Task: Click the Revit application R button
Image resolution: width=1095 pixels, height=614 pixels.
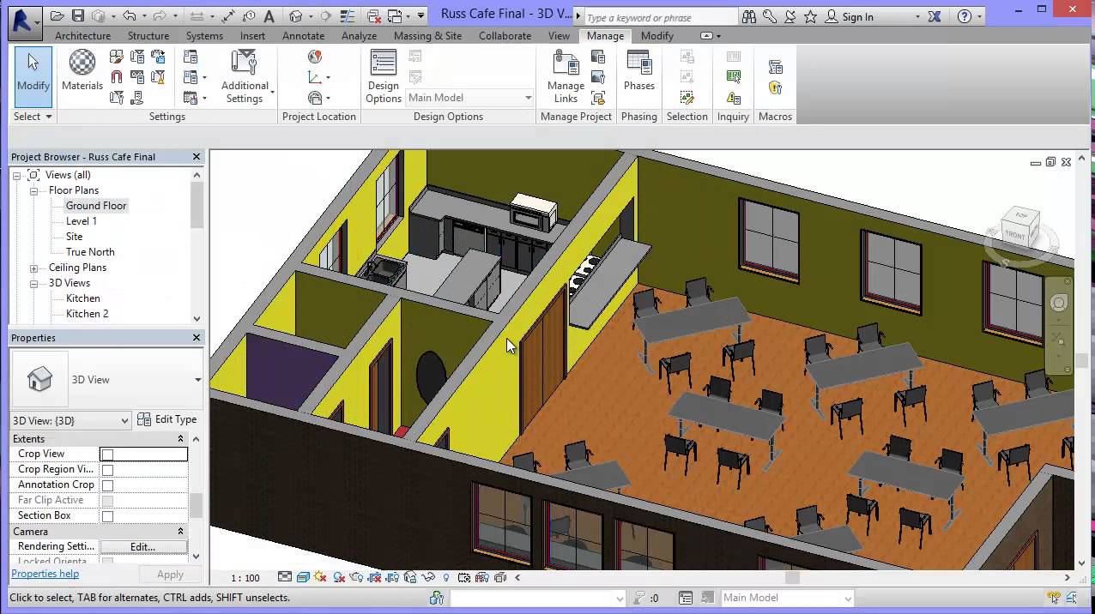Action: pyautogui.click(x=25, y=22)
